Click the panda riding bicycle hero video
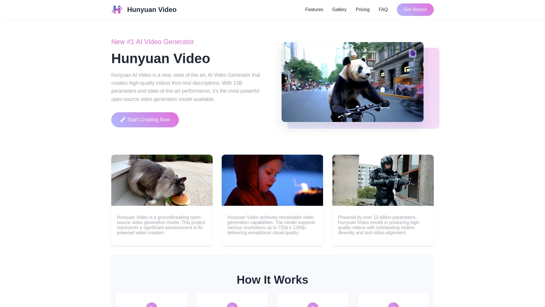 point(352,82)
